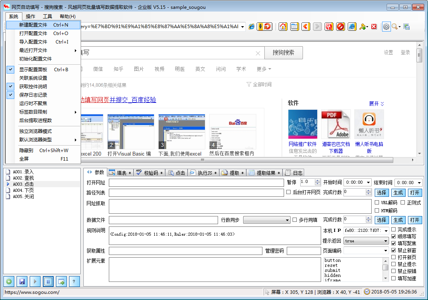Click the gray play run button
Image resolution: width=428 pixels, height=300 pixels.
[35, 282]
